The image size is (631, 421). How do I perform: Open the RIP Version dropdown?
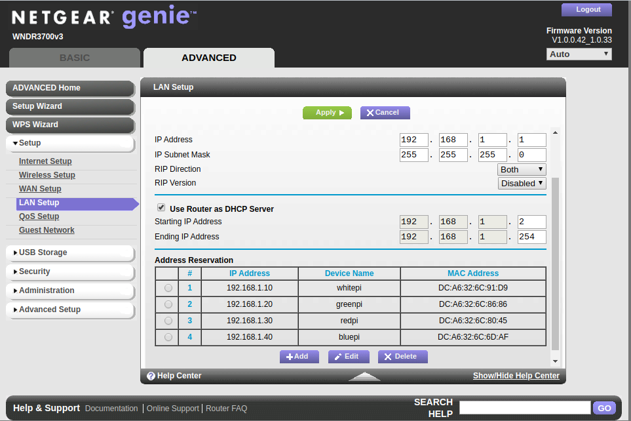522,184
